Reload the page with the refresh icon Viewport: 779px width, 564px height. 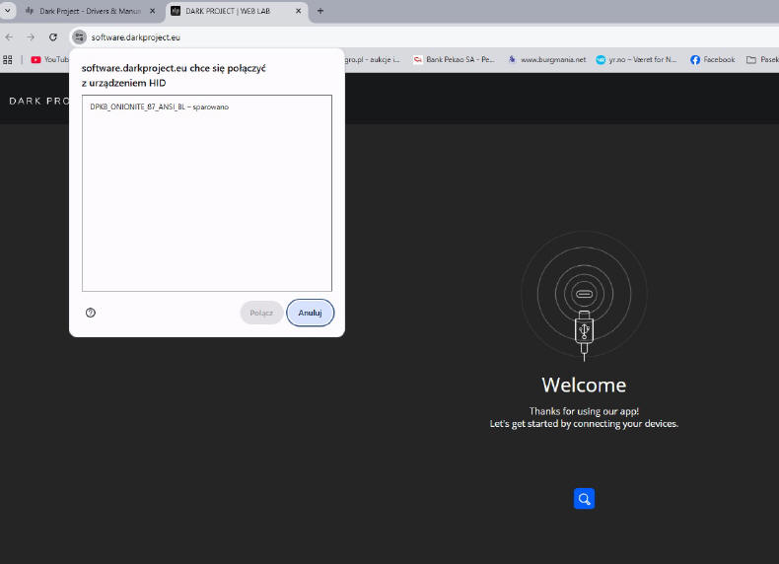pos(52,36)
